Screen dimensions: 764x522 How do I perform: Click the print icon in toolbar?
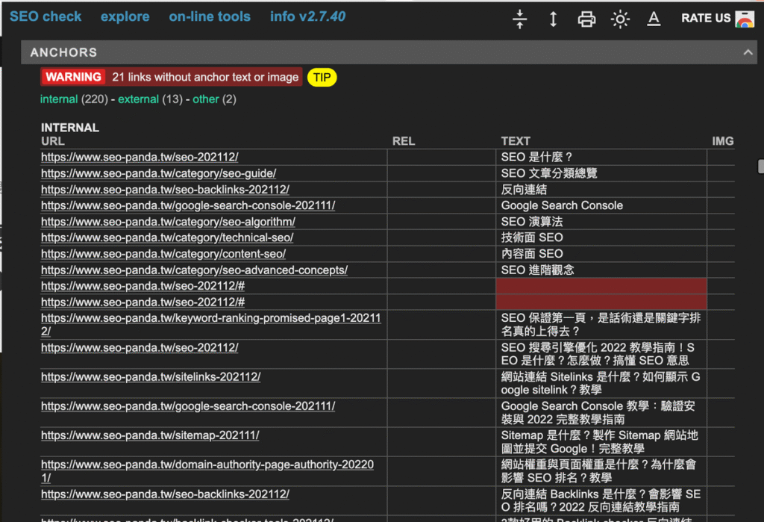click(x=586, y=19)
